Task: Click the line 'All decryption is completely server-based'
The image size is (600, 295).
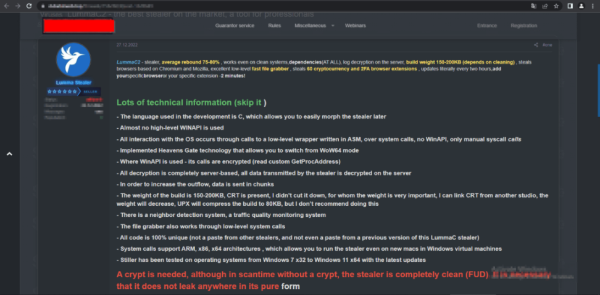Action: (264, 173)
